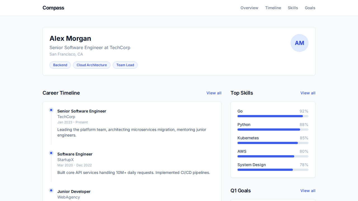The height and width of the screenshot is (201, 358).
Task: Go to the Timeline nav item
Action: (273, 8)
